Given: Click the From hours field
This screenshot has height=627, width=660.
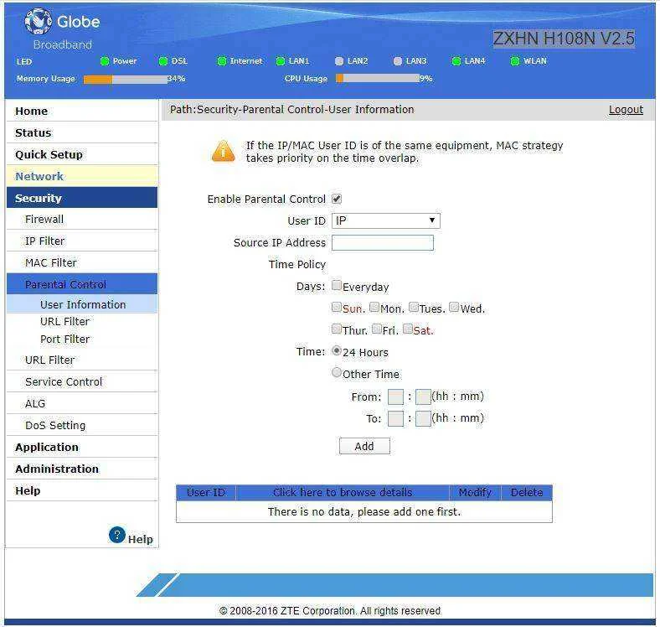Looking at the screenshot, I should [395, 397].
